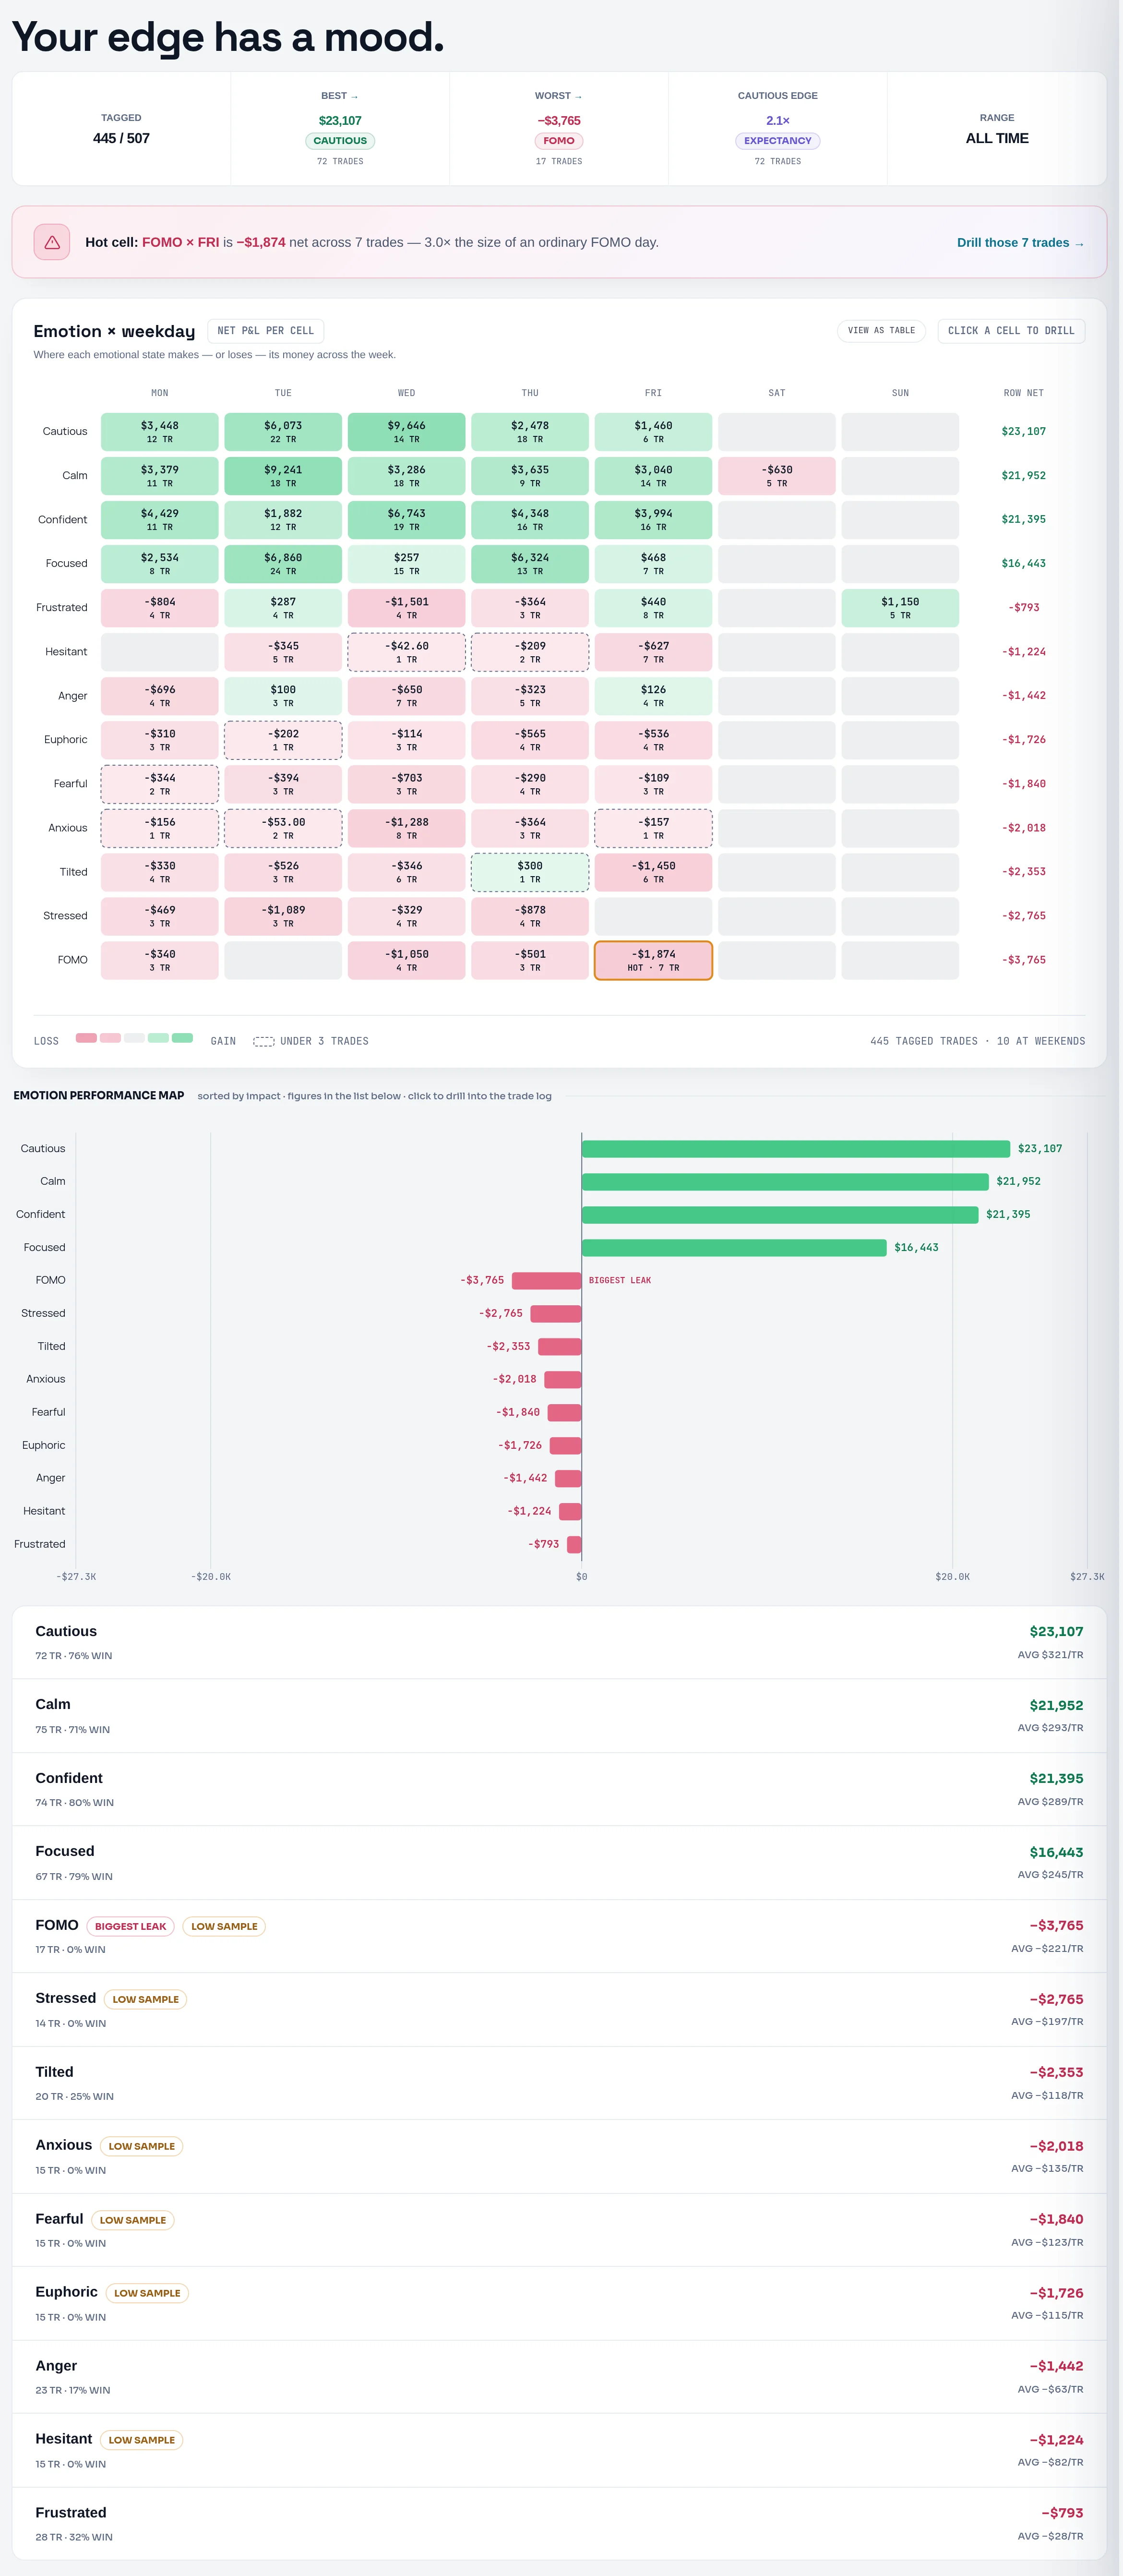Click the Stressed red bar in performance map
The width and height of the screenshot is (1123, 2576).
tap(556, 1314)
